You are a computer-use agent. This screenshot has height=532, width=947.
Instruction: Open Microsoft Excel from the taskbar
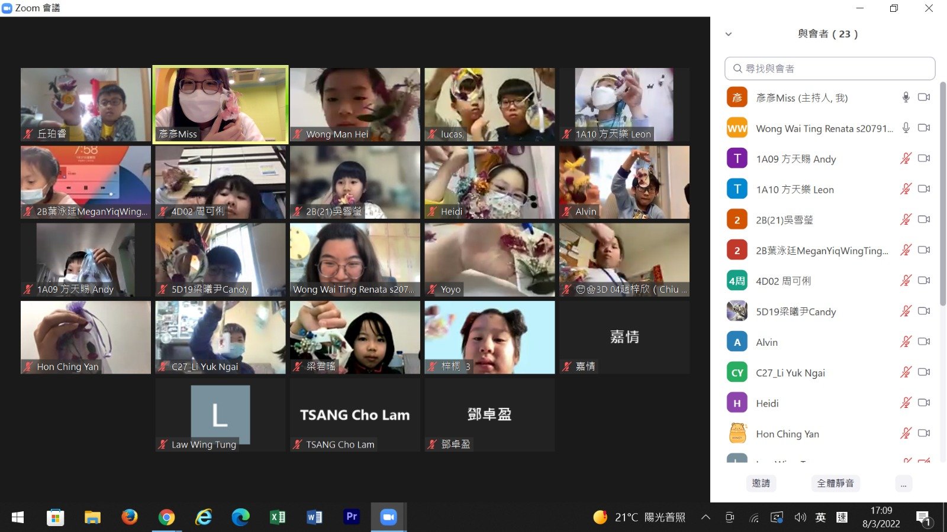point(278,517)
